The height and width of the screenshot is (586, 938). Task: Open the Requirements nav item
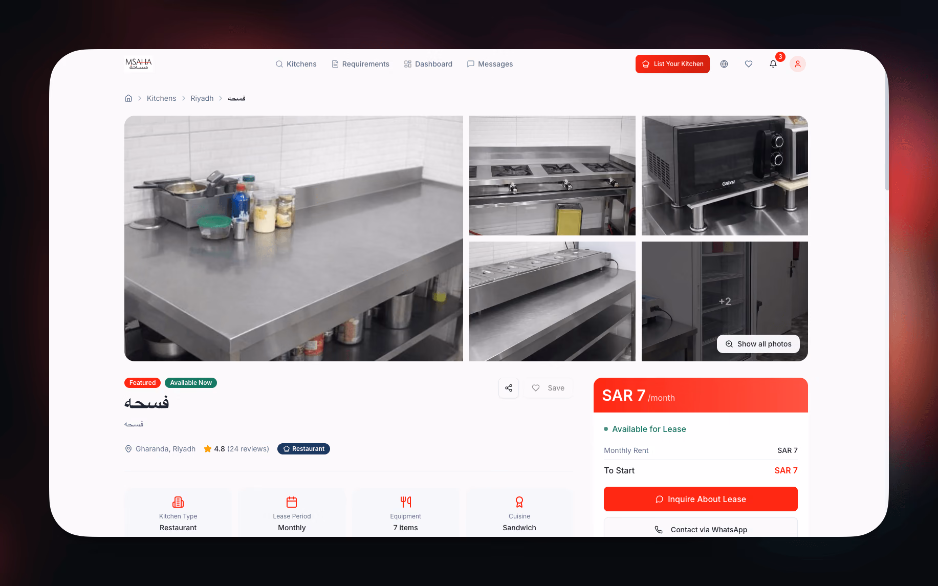(360, 64)
